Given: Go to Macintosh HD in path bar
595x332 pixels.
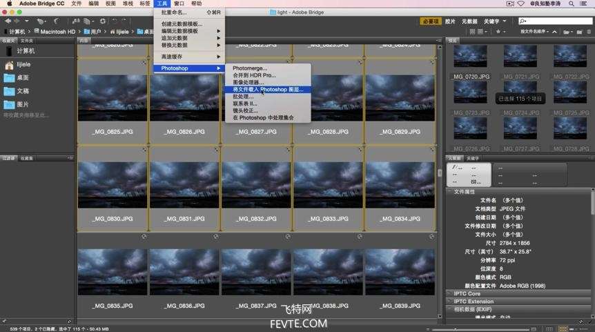Looking at the screenshot, I should 55,32.
